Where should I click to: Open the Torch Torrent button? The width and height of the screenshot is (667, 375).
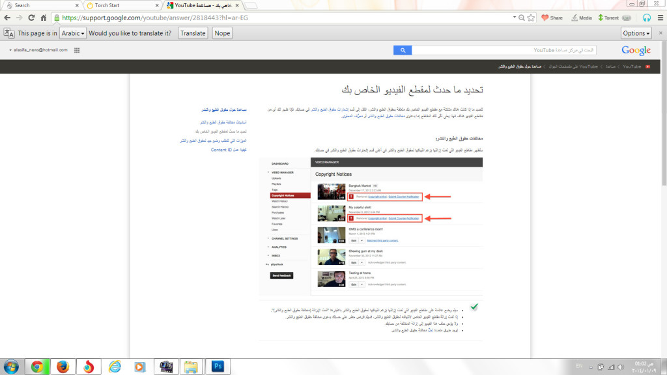point(609,18)
